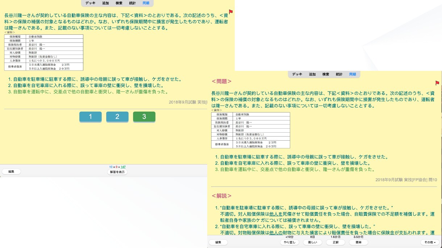The image size is (442, 248).
Task: Click insurance table image in question window
Action: click(x=44, y=52)
